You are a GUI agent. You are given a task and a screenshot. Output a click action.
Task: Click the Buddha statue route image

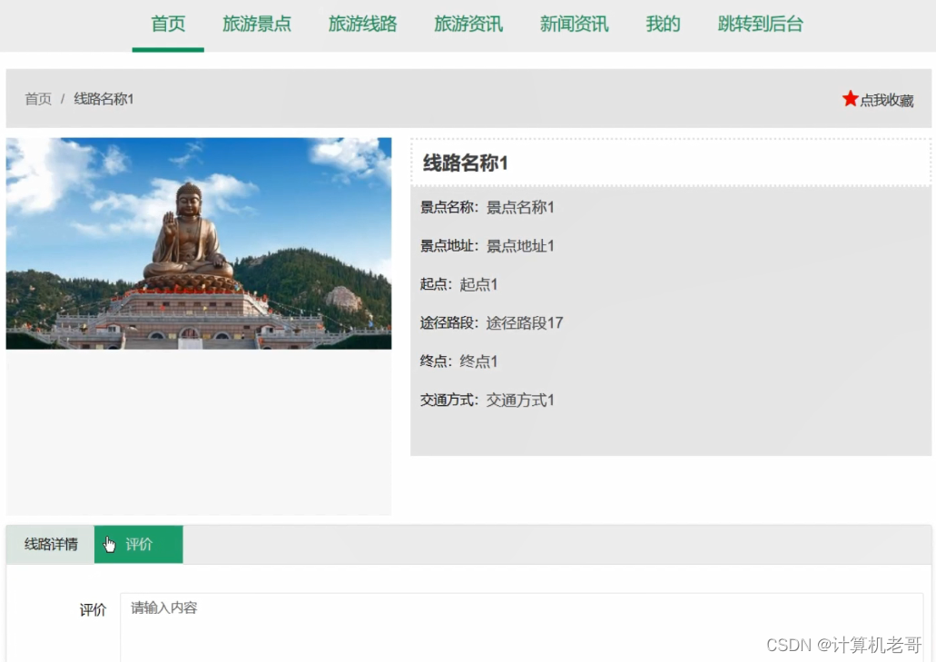tap(199, 243)
